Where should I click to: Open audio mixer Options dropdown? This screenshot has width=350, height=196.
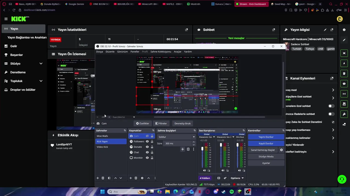(237, 178)
